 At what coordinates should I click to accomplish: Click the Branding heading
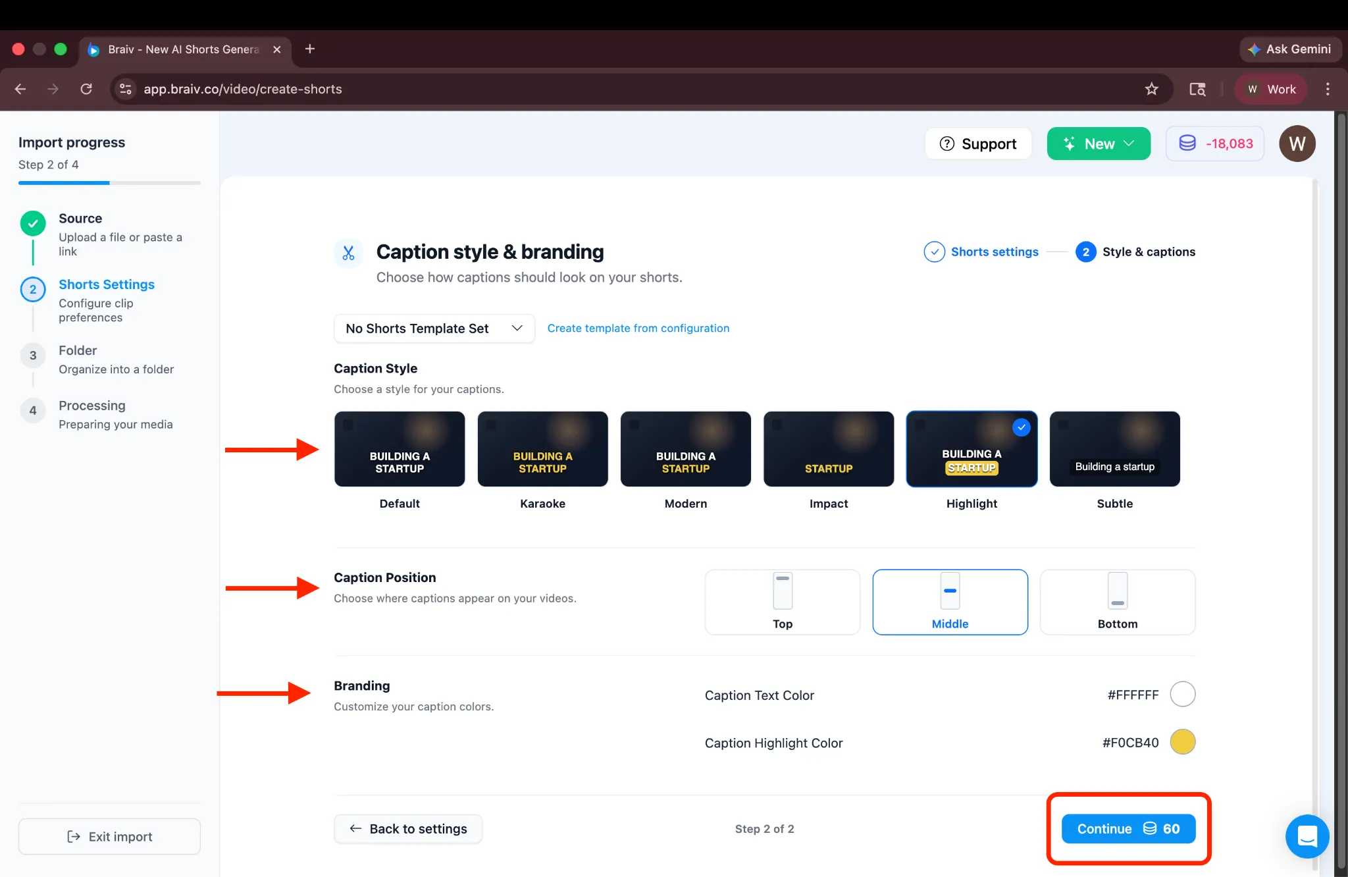(361, 685)
